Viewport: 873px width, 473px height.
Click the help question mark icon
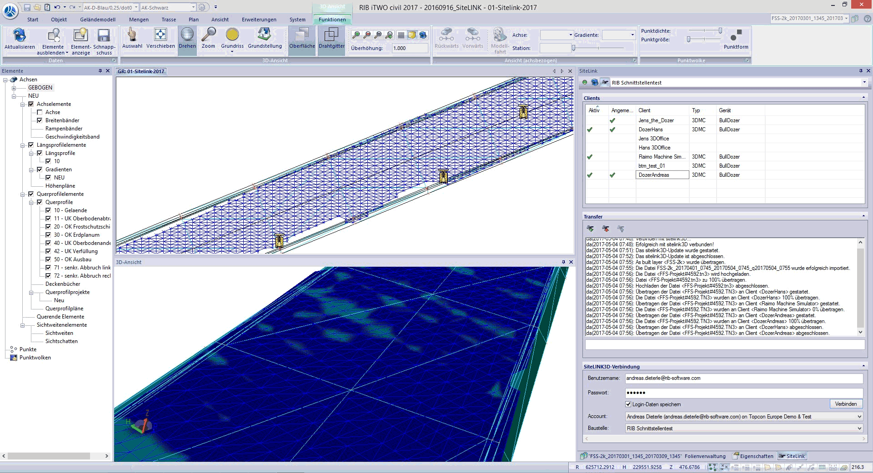click(x=868, y=19)
